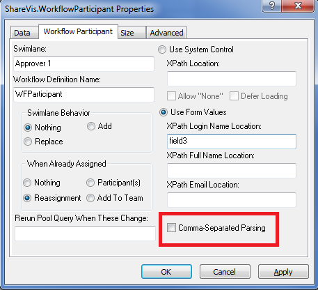Click the Swimlane text field
Viewport: 318px width, 290px height.
[84, 64]
